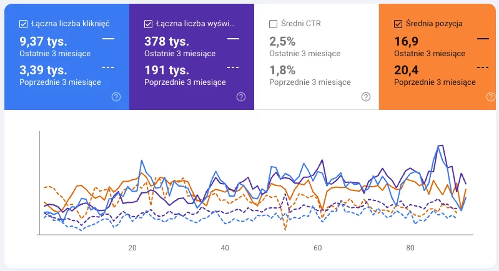This screenshot has height=271, width=499.
Task: Click solid line legend beside 378 tys.
Action: pos(233,39)
